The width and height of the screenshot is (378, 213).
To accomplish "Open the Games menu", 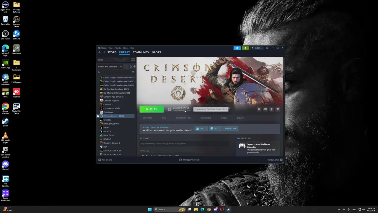I will (126, 48).
